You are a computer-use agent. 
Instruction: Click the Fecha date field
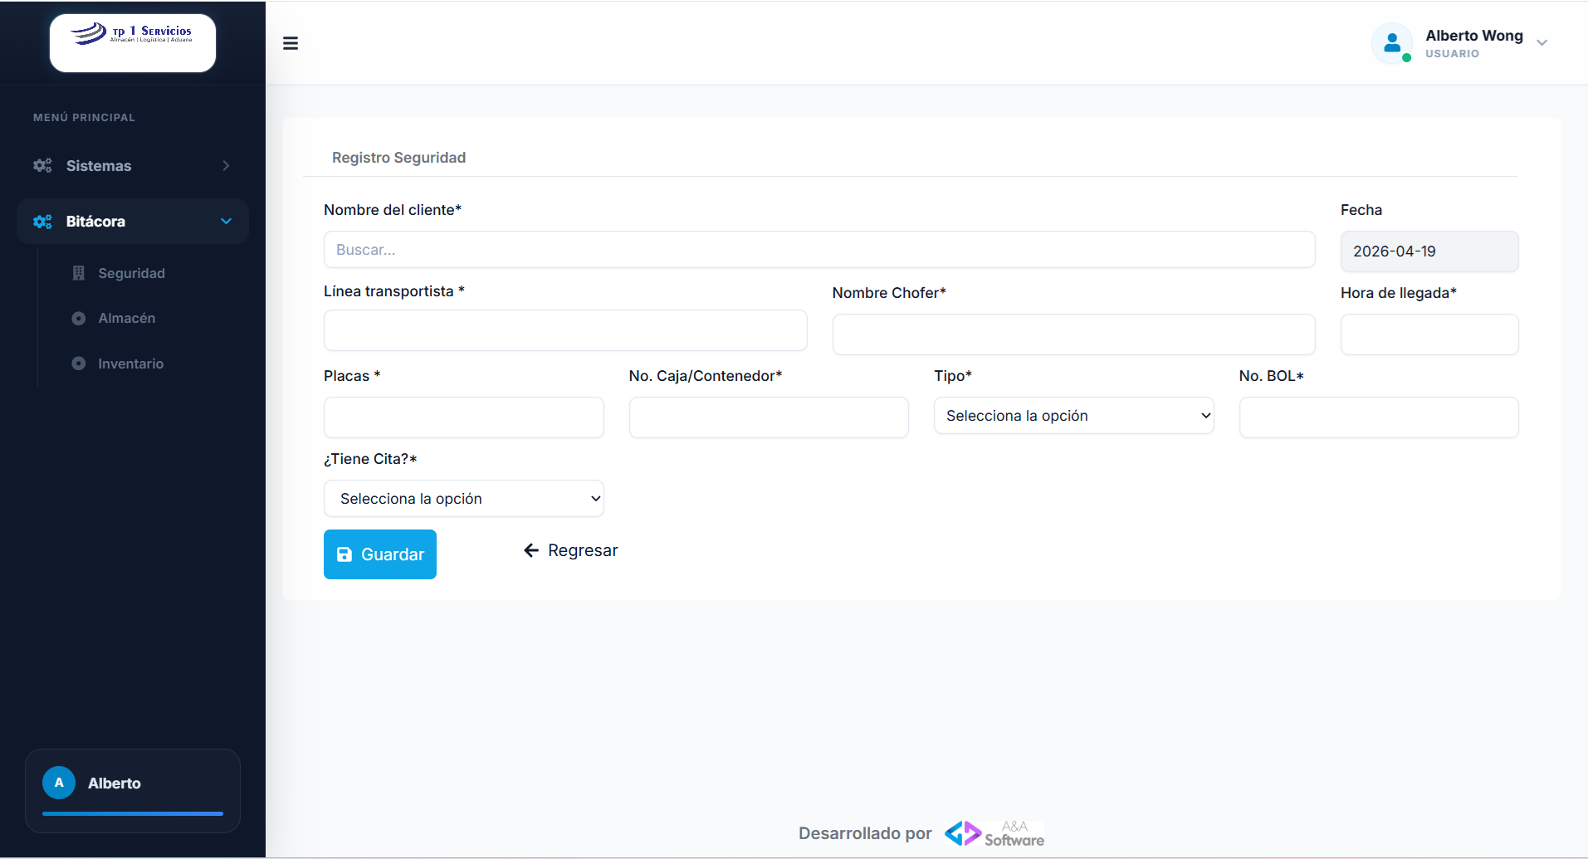pyautogui.click(x=1429, y=251)
